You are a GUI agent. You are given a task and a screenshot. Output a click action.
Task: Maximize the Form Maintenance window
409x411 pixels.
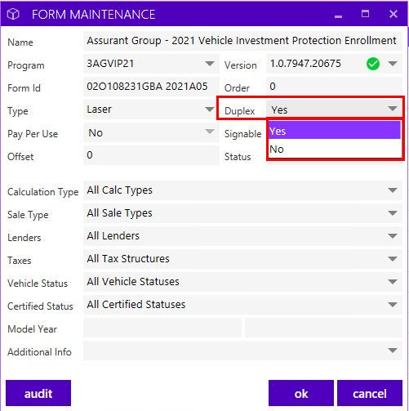pyautogui.click(x=365, y=14)
